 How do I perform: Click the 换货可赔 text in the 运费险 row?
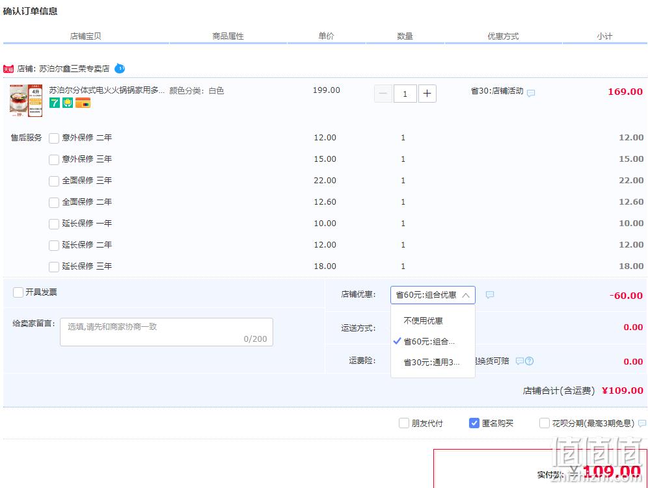[493, 361]
